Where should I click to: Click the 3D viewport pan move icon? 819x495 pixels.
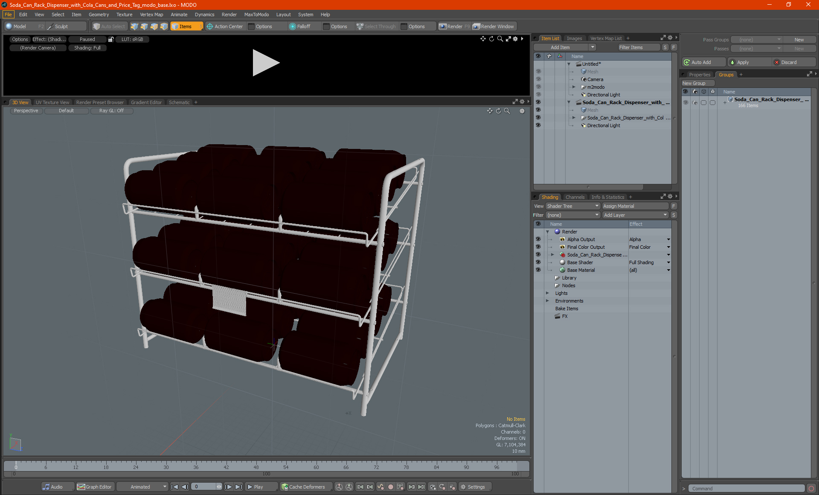(x=490, y=111)
